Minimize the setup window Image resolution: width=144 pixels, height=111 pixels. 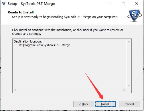111,4
